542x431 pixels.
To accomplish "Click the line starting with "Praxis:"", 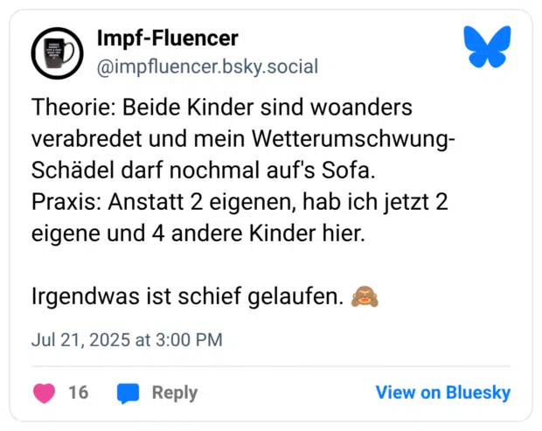I will tap(240, 203).
